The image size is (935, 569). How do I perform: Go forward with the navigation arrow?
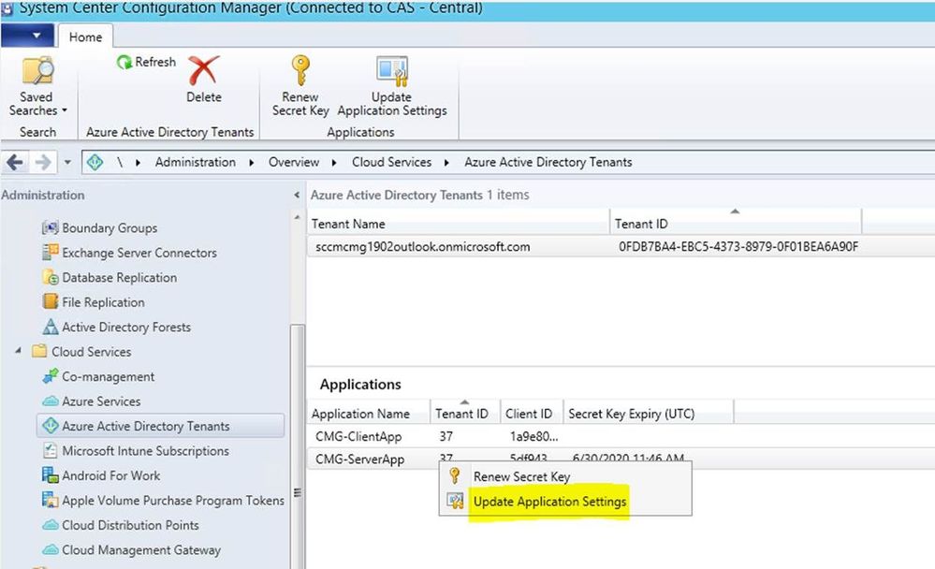[42, 162]
